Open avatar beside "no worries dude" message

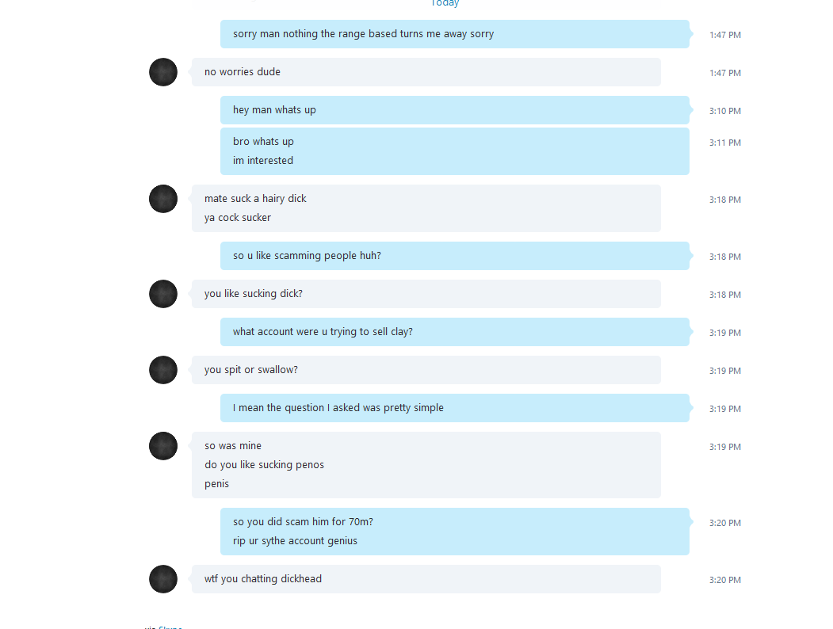point(163,72)
